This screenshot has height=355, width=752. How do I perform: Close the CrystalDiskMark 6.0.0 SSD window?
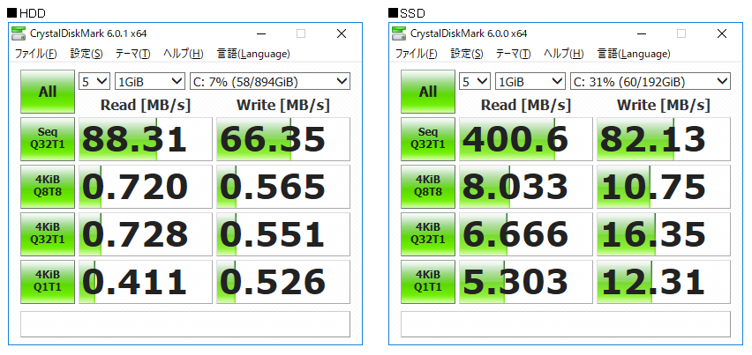[722, 33]
